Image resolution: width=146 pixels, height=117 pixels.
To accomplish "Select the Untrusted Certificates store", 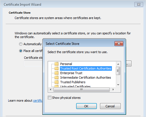I will [75, 86].
